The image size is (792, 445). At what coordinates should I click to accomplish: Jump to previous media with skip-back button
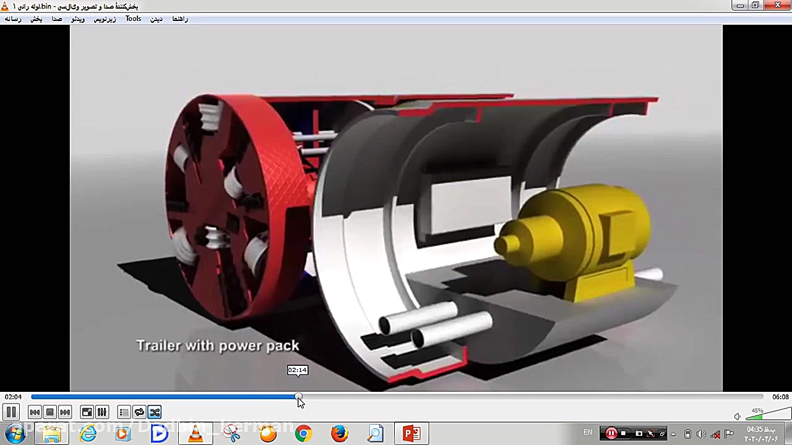click(x=35, y=412)
